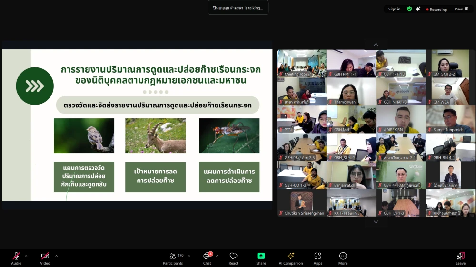The height and width of the screenshot is (267, 476).
Task: Select GBH PMI 1-1 video tile
Action: 351,63
